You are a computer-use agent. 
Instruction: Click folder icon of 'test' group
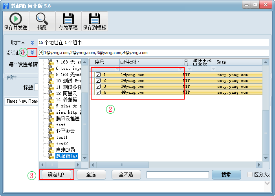51,125
